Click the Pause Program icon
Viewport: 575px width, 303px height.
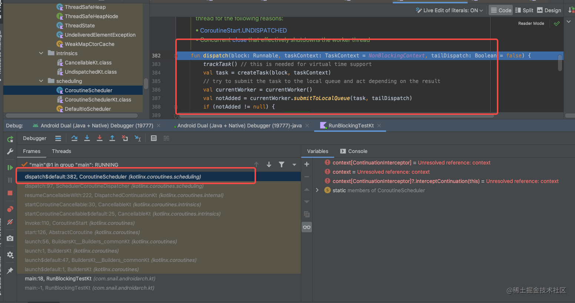coord(10,180)
